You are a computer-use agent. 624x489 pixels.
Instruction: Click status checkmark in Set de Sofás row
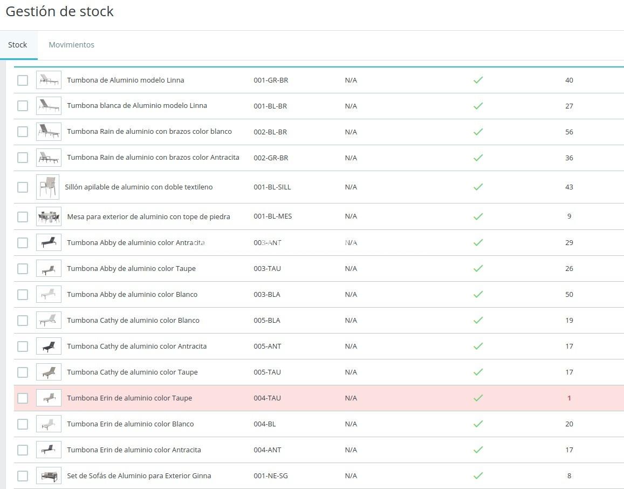click(478, 476)
